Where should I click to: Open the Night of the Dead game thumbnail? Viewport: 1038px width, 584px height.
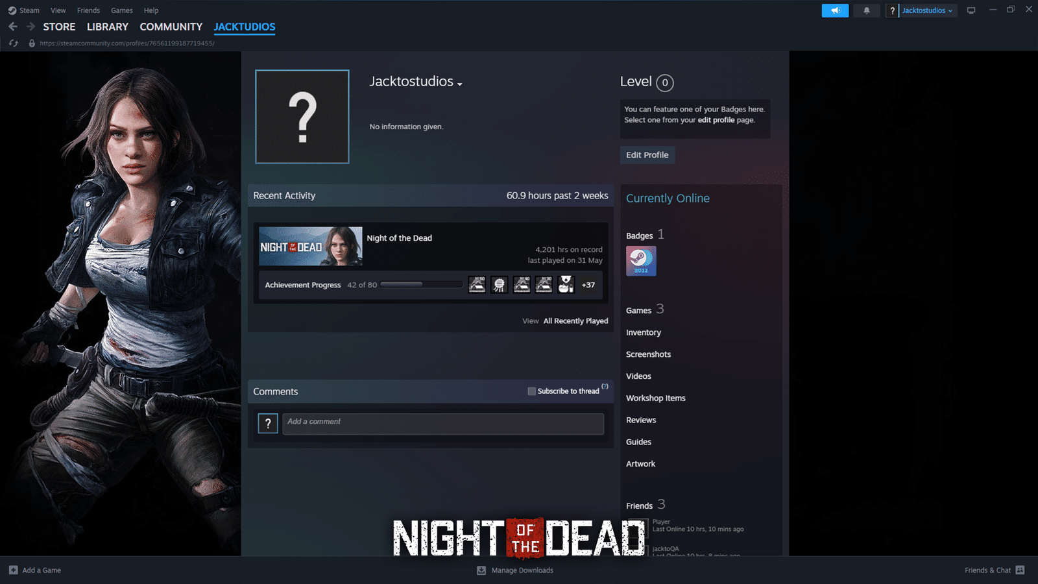pyautogui.click(x=311, y=246)
